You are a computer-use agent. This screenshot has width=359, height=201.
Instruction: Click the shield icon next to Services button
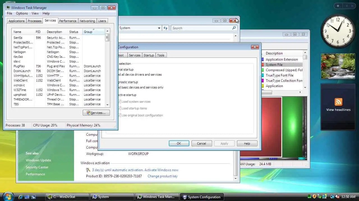(x=89, y=113)
